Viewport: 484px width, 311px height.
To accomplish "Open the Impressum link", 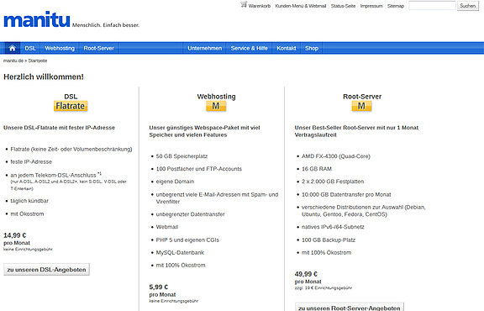I will [x=371, y=6].
